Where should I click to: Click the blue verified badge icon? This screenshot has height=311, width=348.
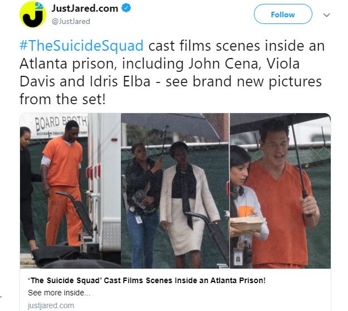[x=126, y=8]
